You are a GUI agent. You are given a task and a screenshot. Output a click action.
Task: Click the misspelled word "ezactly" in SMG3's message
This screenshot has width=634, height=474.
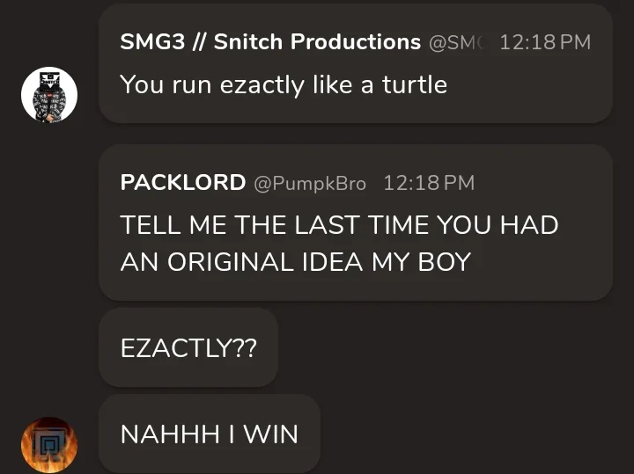tap(262, 85)
